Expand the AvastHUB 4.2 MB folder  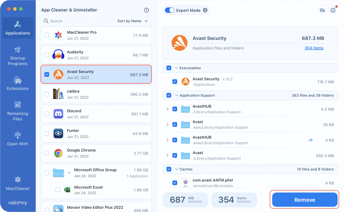tap(168, 109)
